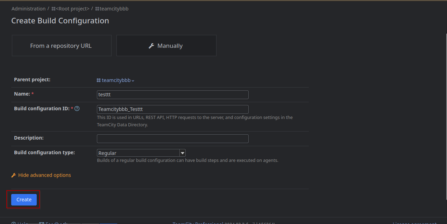447x224 pixels.
Task: Click the Description input field
Action: [x=172, y=138]
